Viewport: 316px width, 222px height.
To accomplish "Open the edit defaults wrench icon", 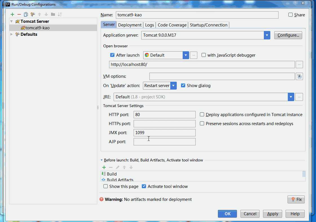I will (33, 14).
